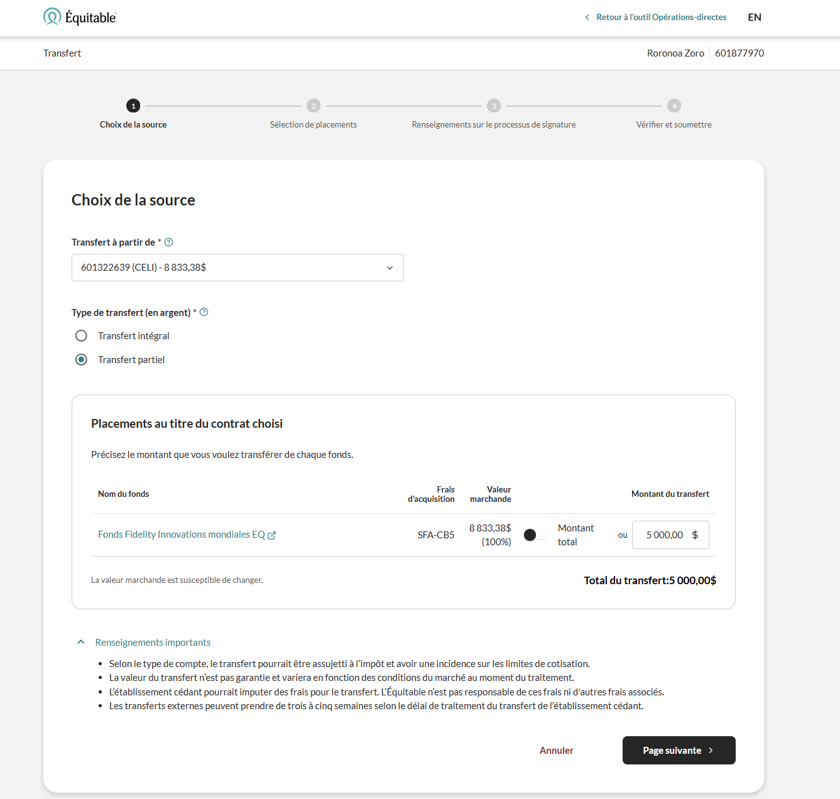Viewport: 840px width, 799px height.
Task: Select Transfert partiel radio option
Action: click(x=81, y=360)
